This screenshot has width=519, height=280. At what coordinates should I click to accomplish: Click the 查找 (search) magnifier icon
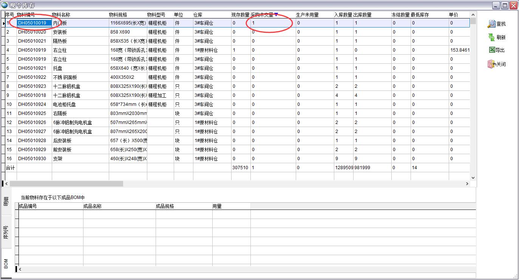(491, 24)
